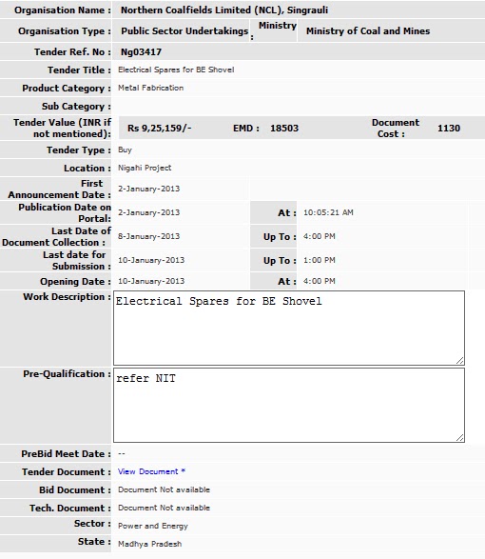Click the location Nigahi Project
Screen dimensions: 485x559
[x=145, y=168]
